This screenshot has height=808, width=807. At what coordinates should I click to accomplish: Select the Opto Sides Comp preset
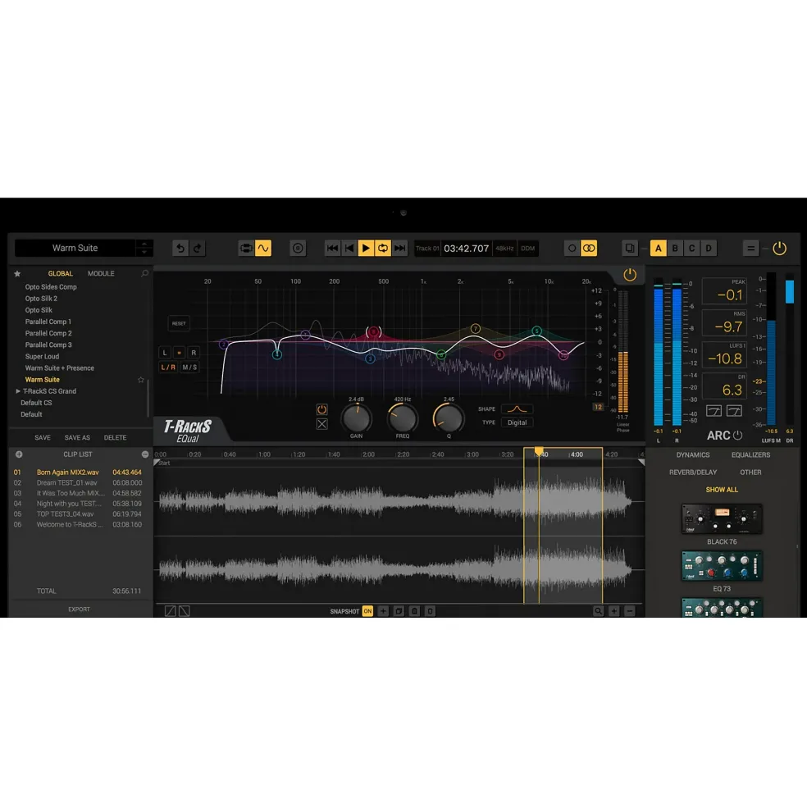coord(51,287)
